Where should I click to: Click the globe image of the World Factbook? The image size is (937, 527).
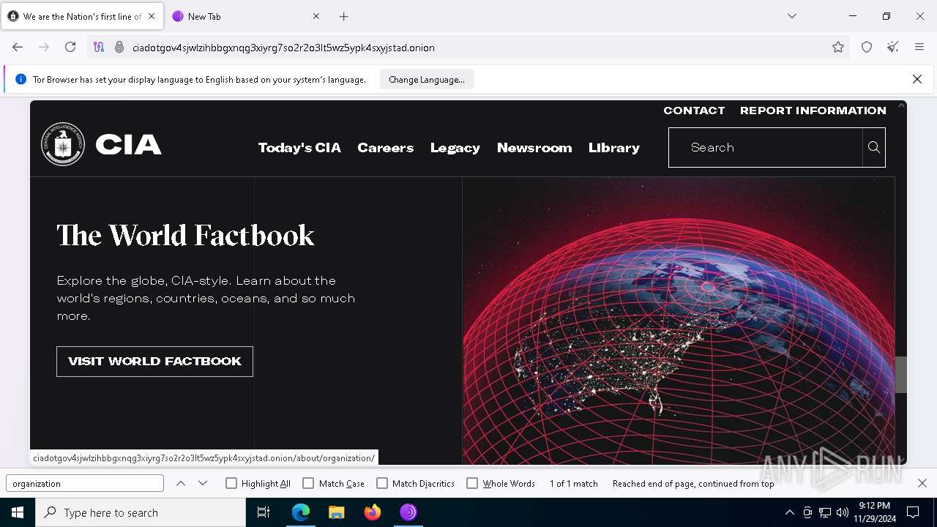(678, 321)
